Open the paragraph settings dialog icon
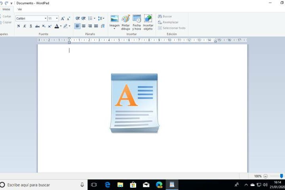Image resolution: width=285 pixels, height=190 pixels. click(x=103, y=26)
